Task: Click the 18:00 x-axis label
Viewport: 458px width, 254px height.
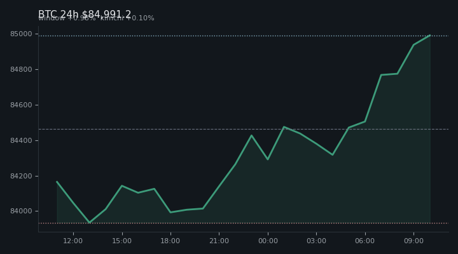Action: (170, 241)
